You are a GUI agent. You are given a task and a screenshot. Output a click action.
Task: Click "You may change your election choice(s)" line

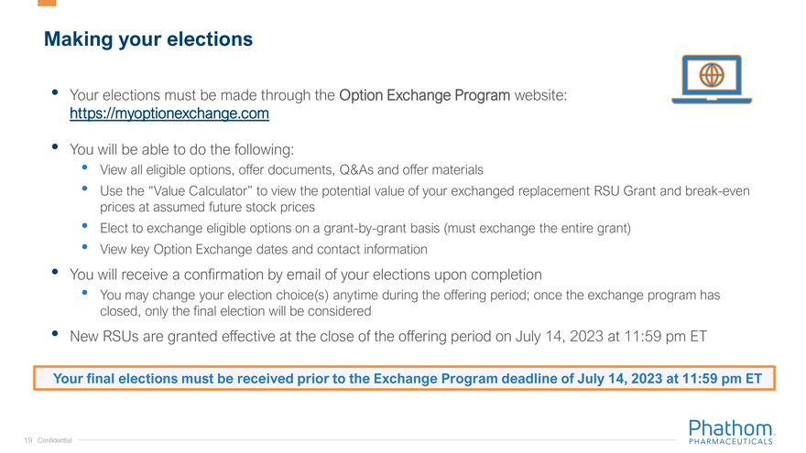click(409, 295)
